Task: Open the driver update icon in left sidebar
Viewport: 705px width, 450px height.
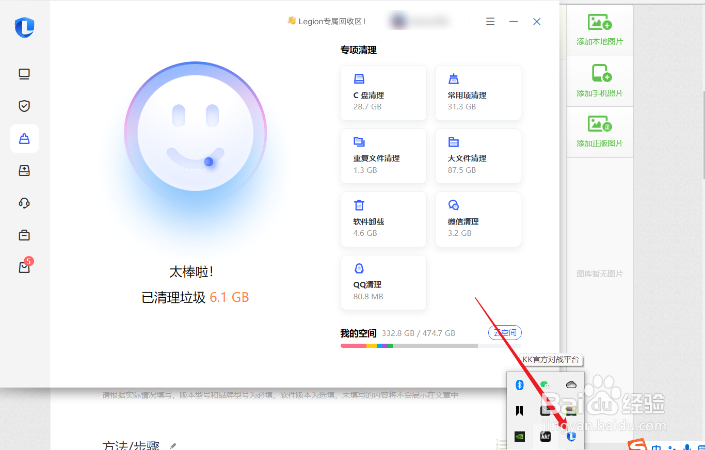Action: [24, 170]
